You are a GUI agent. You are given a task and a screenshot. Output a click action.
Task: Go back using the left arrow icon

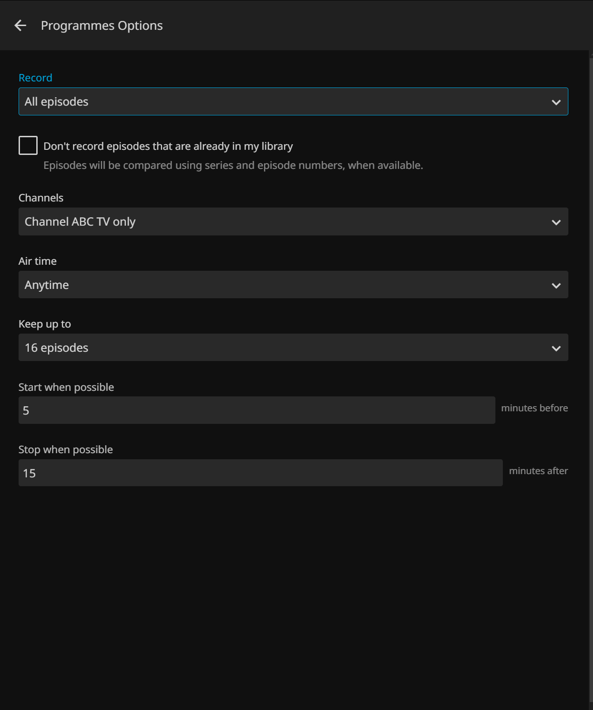(x=20, y=26)
